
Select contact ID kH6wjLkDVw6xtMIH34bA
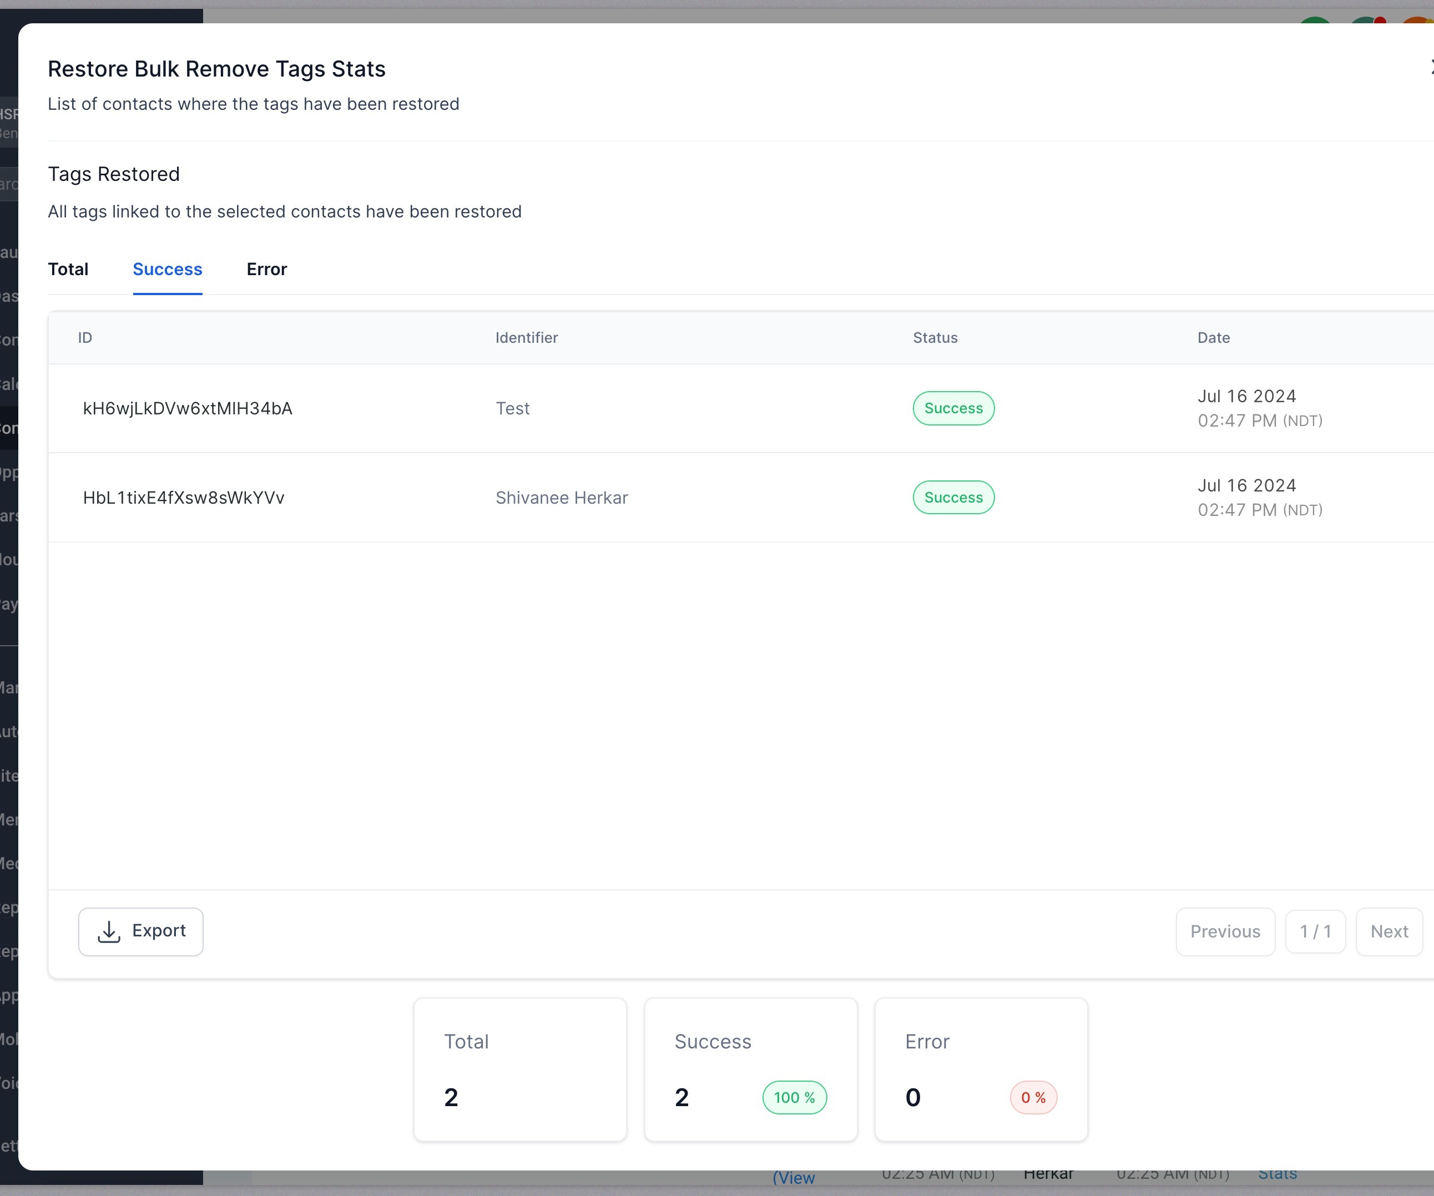point(187,408)
